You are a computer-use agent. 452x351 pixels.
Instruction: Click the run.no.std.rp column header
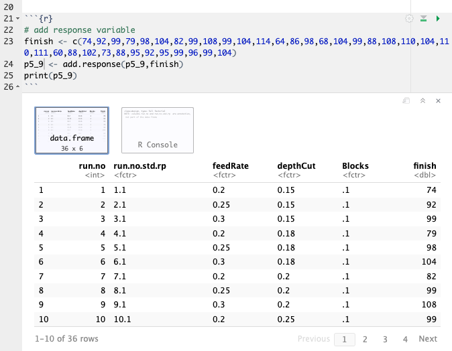click(139, 166)
